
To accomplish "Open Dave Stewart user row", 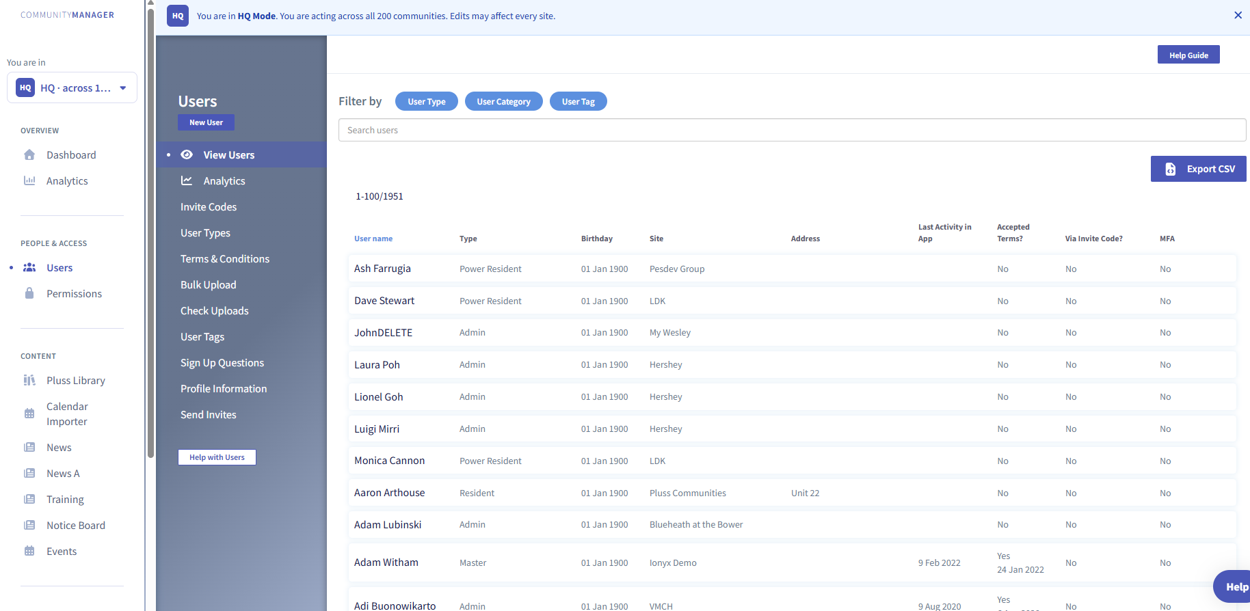I will click(x=792, y=301).
